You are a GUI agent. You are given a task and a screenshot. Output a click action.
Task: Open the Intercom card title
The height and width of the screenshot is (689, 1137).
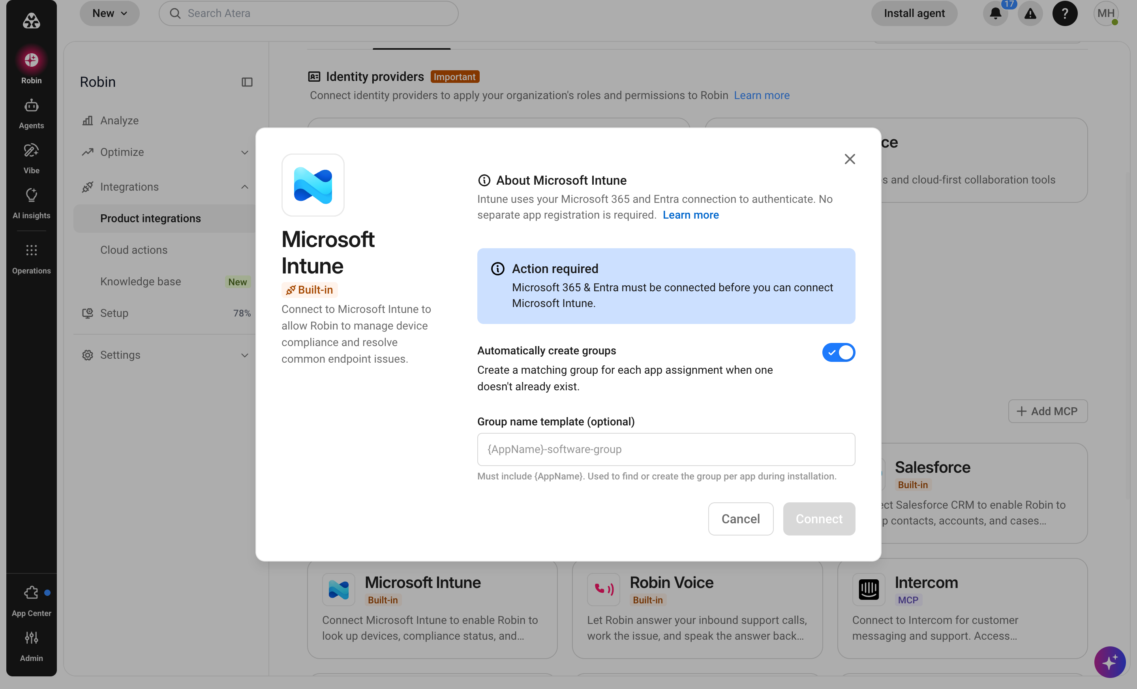926,582
